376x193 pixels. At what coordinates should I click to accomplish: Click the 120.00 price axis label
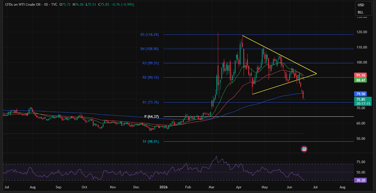pyautogui.click(x=362, y=32)
